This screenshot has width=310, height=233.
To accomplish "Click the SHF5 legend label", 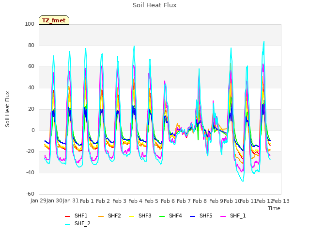I will [206, 216].
